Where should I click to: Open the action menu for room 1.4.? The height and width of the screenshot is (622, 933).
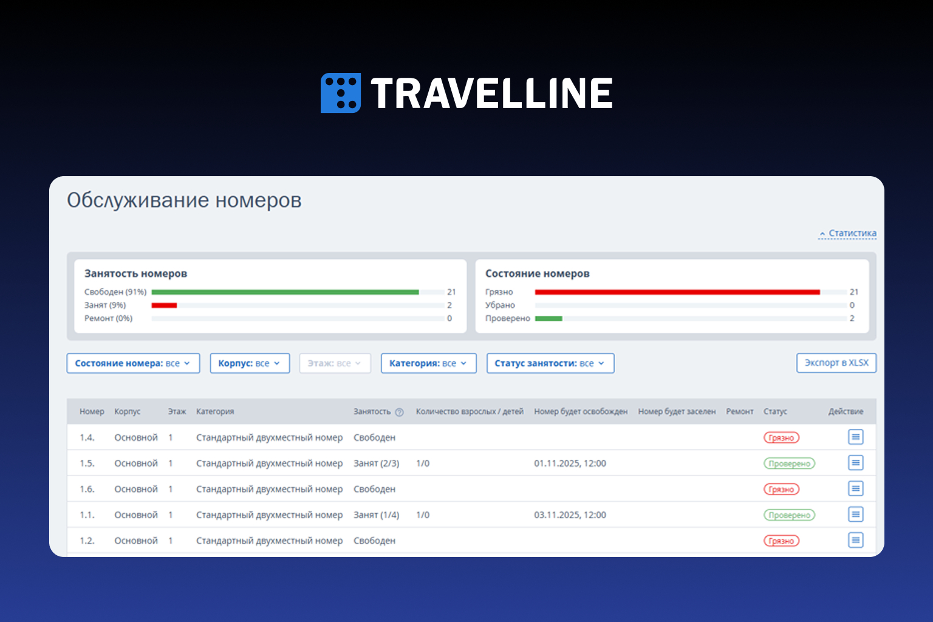tap(855, 437)
